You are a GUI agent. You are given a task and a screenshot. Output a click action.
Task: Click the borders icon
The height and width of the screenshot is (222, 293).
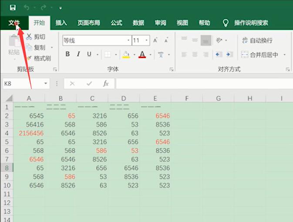pyautogui.click(x=108, y=54)
